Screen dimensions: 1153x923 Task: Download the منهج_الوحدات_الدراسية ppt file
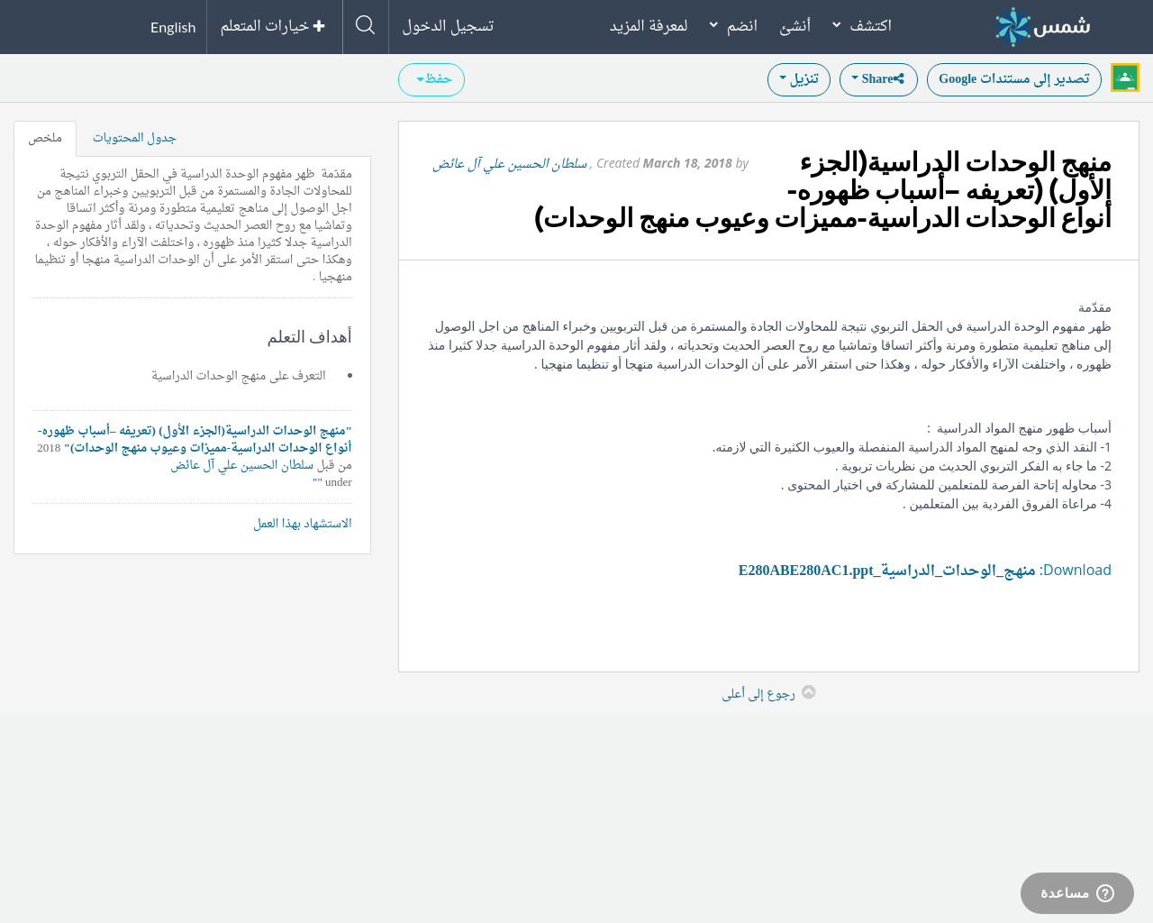coord(887,571)
